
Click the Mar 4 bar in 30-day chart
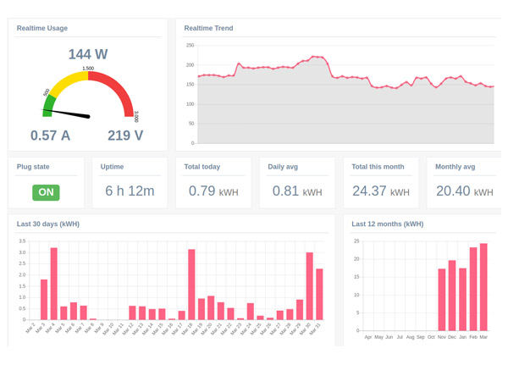(54, 284)
